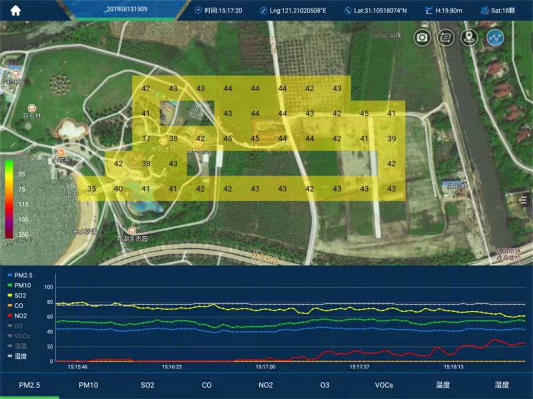The width and height of the screenshot is (533, 399).
Task: Click the Lng:121.21020508°E readout
Action: (x=298, y=11)
